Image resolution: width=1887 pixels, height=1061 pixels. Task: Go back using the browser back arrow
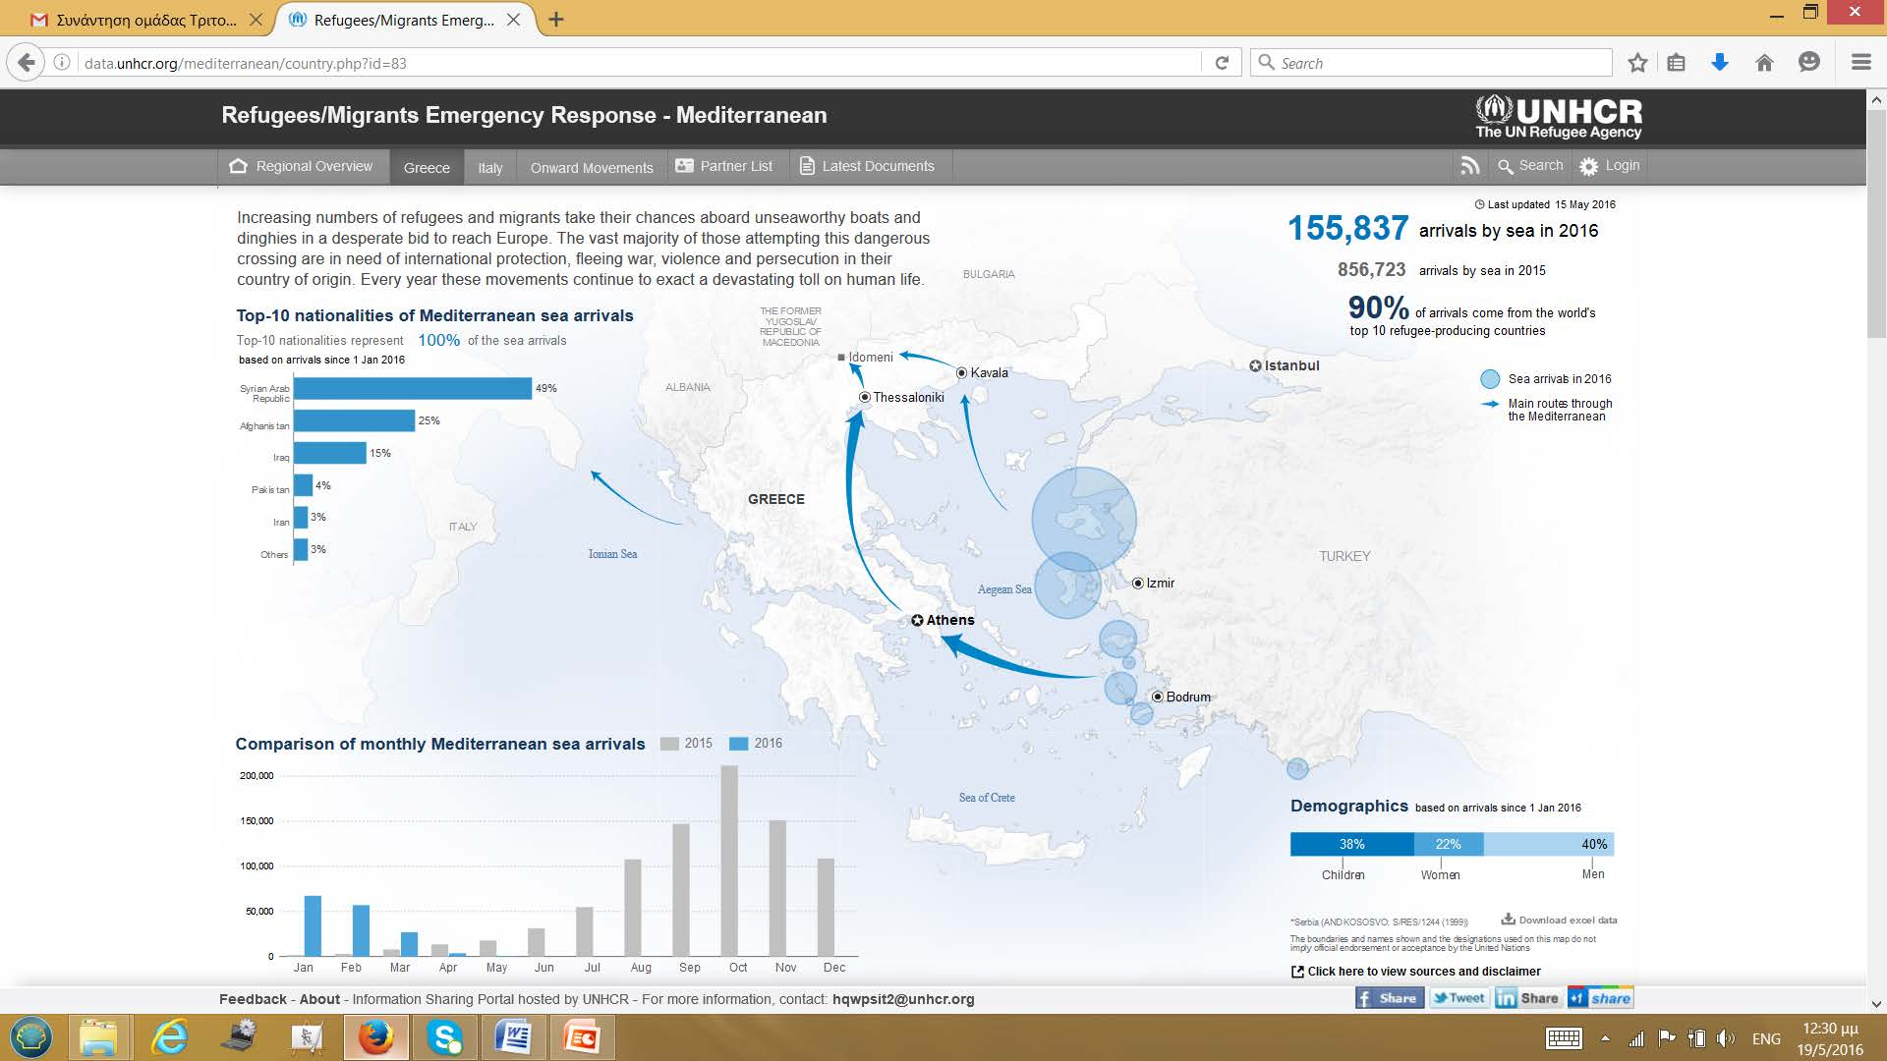(27, 63)
